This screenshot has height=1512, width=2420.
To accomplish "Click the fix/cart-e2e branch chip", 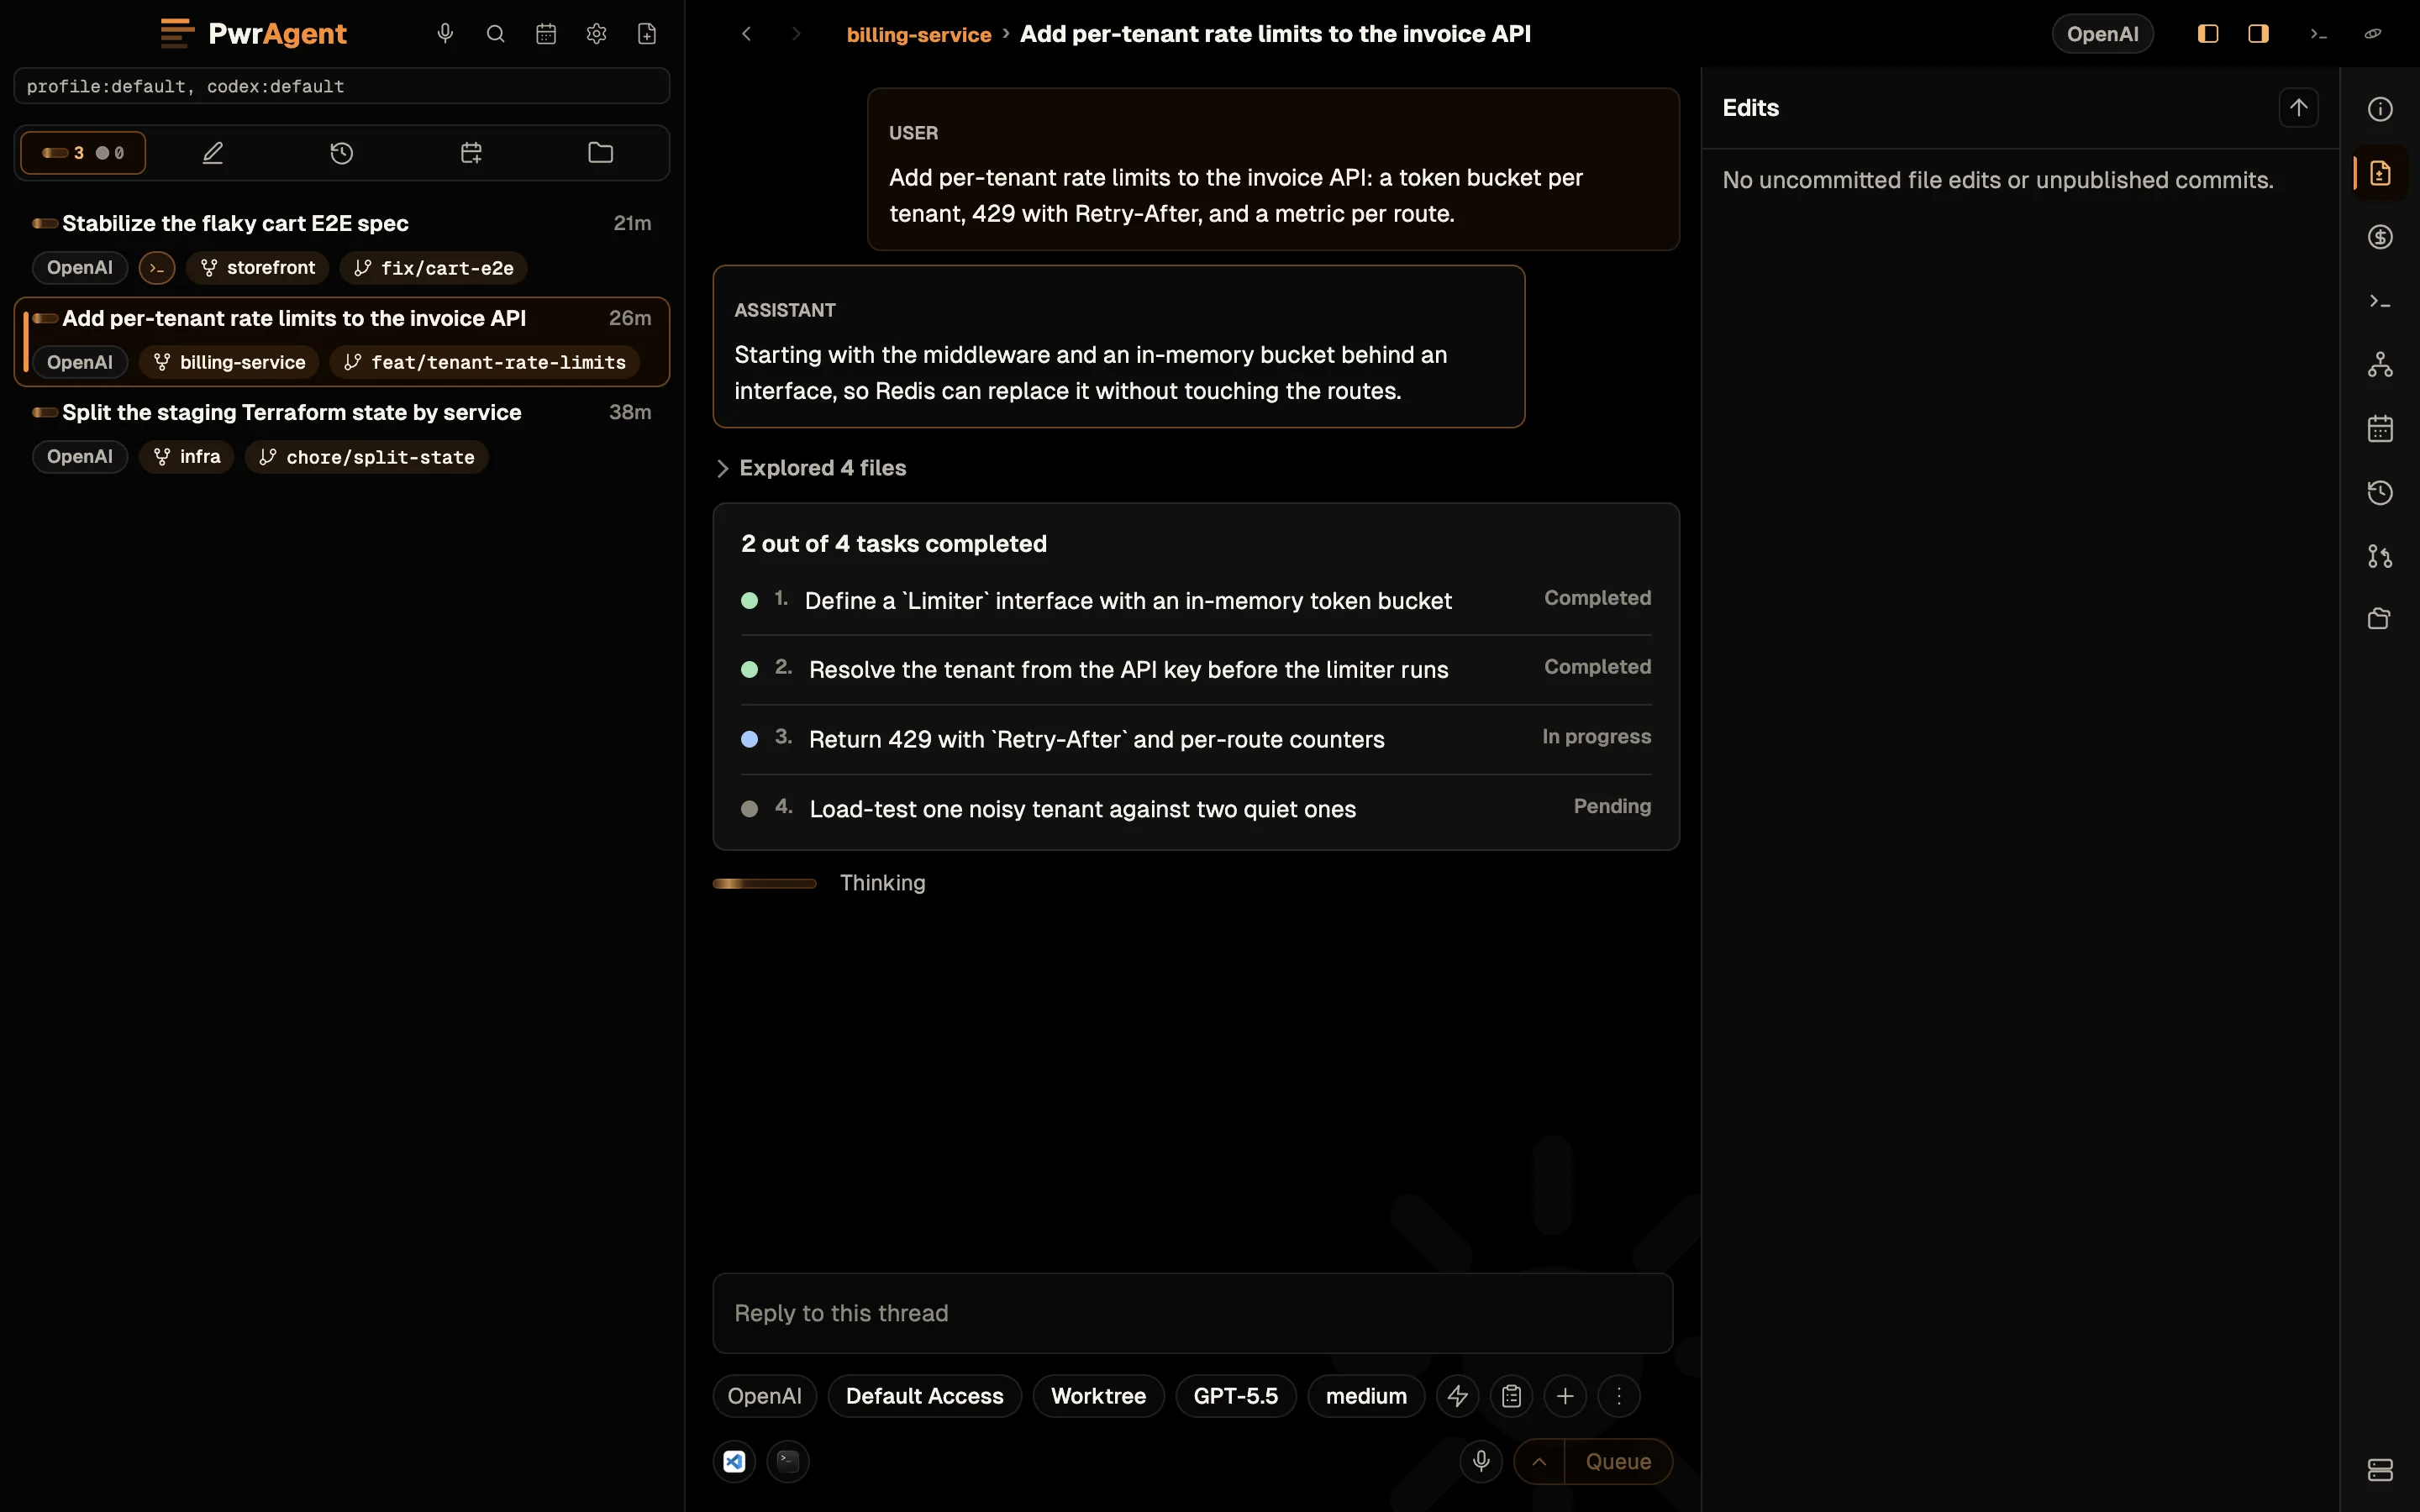I will [x=433, y=268].
